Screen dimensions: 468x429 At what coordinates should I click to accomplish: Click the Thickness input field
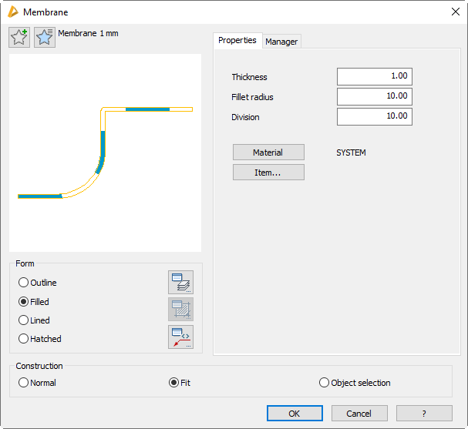(x=374, y=77)
